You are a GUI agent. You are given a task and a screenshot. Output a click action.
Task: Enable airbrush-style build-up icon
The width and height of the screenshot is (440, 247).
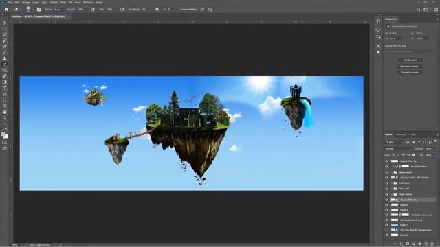122,9
